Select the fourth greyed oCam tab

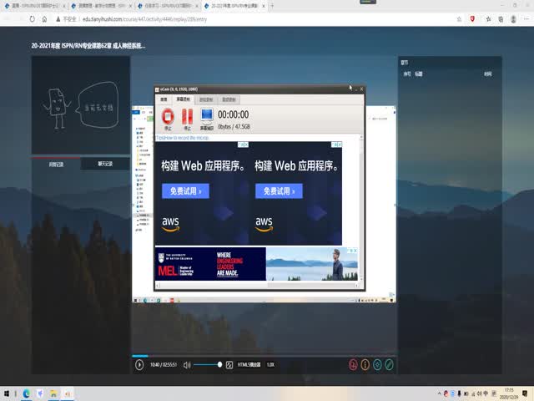(x=229, y=99)
